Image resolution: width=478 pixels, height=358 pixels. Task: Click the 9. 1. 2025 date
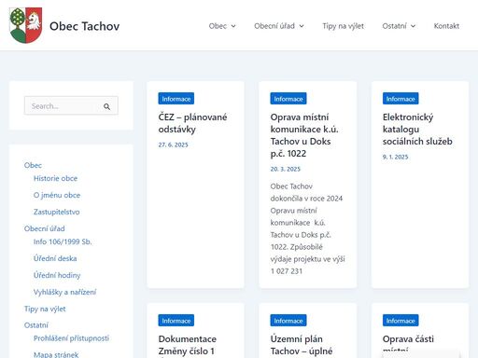coord(395,157)
